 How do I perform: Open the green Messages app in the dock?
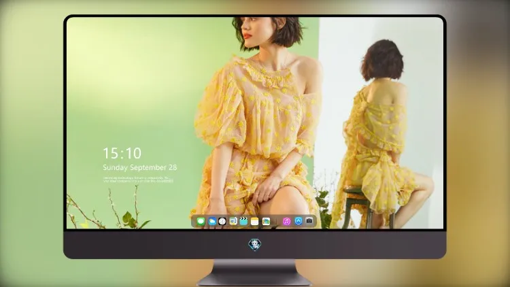[201, 222]
